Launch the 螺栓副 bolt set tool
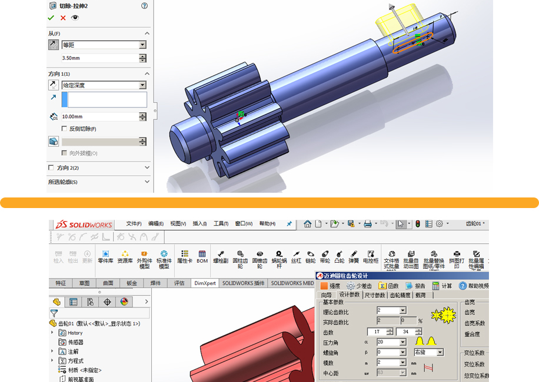The height and width of the screenshot is (382, 539). (x=221, y=257)
